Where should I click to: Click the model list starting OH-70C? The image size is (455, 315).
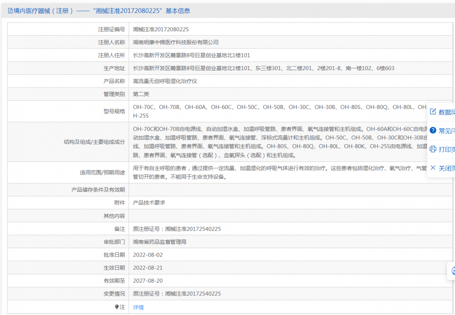click(281, 111)
